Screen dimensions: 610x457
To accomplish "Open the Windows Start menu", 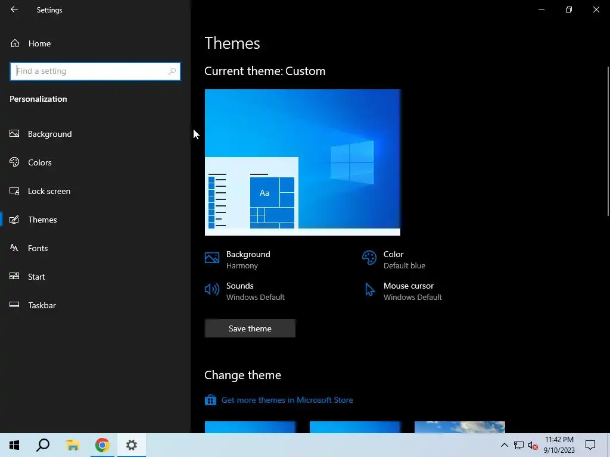I will 14,445.
